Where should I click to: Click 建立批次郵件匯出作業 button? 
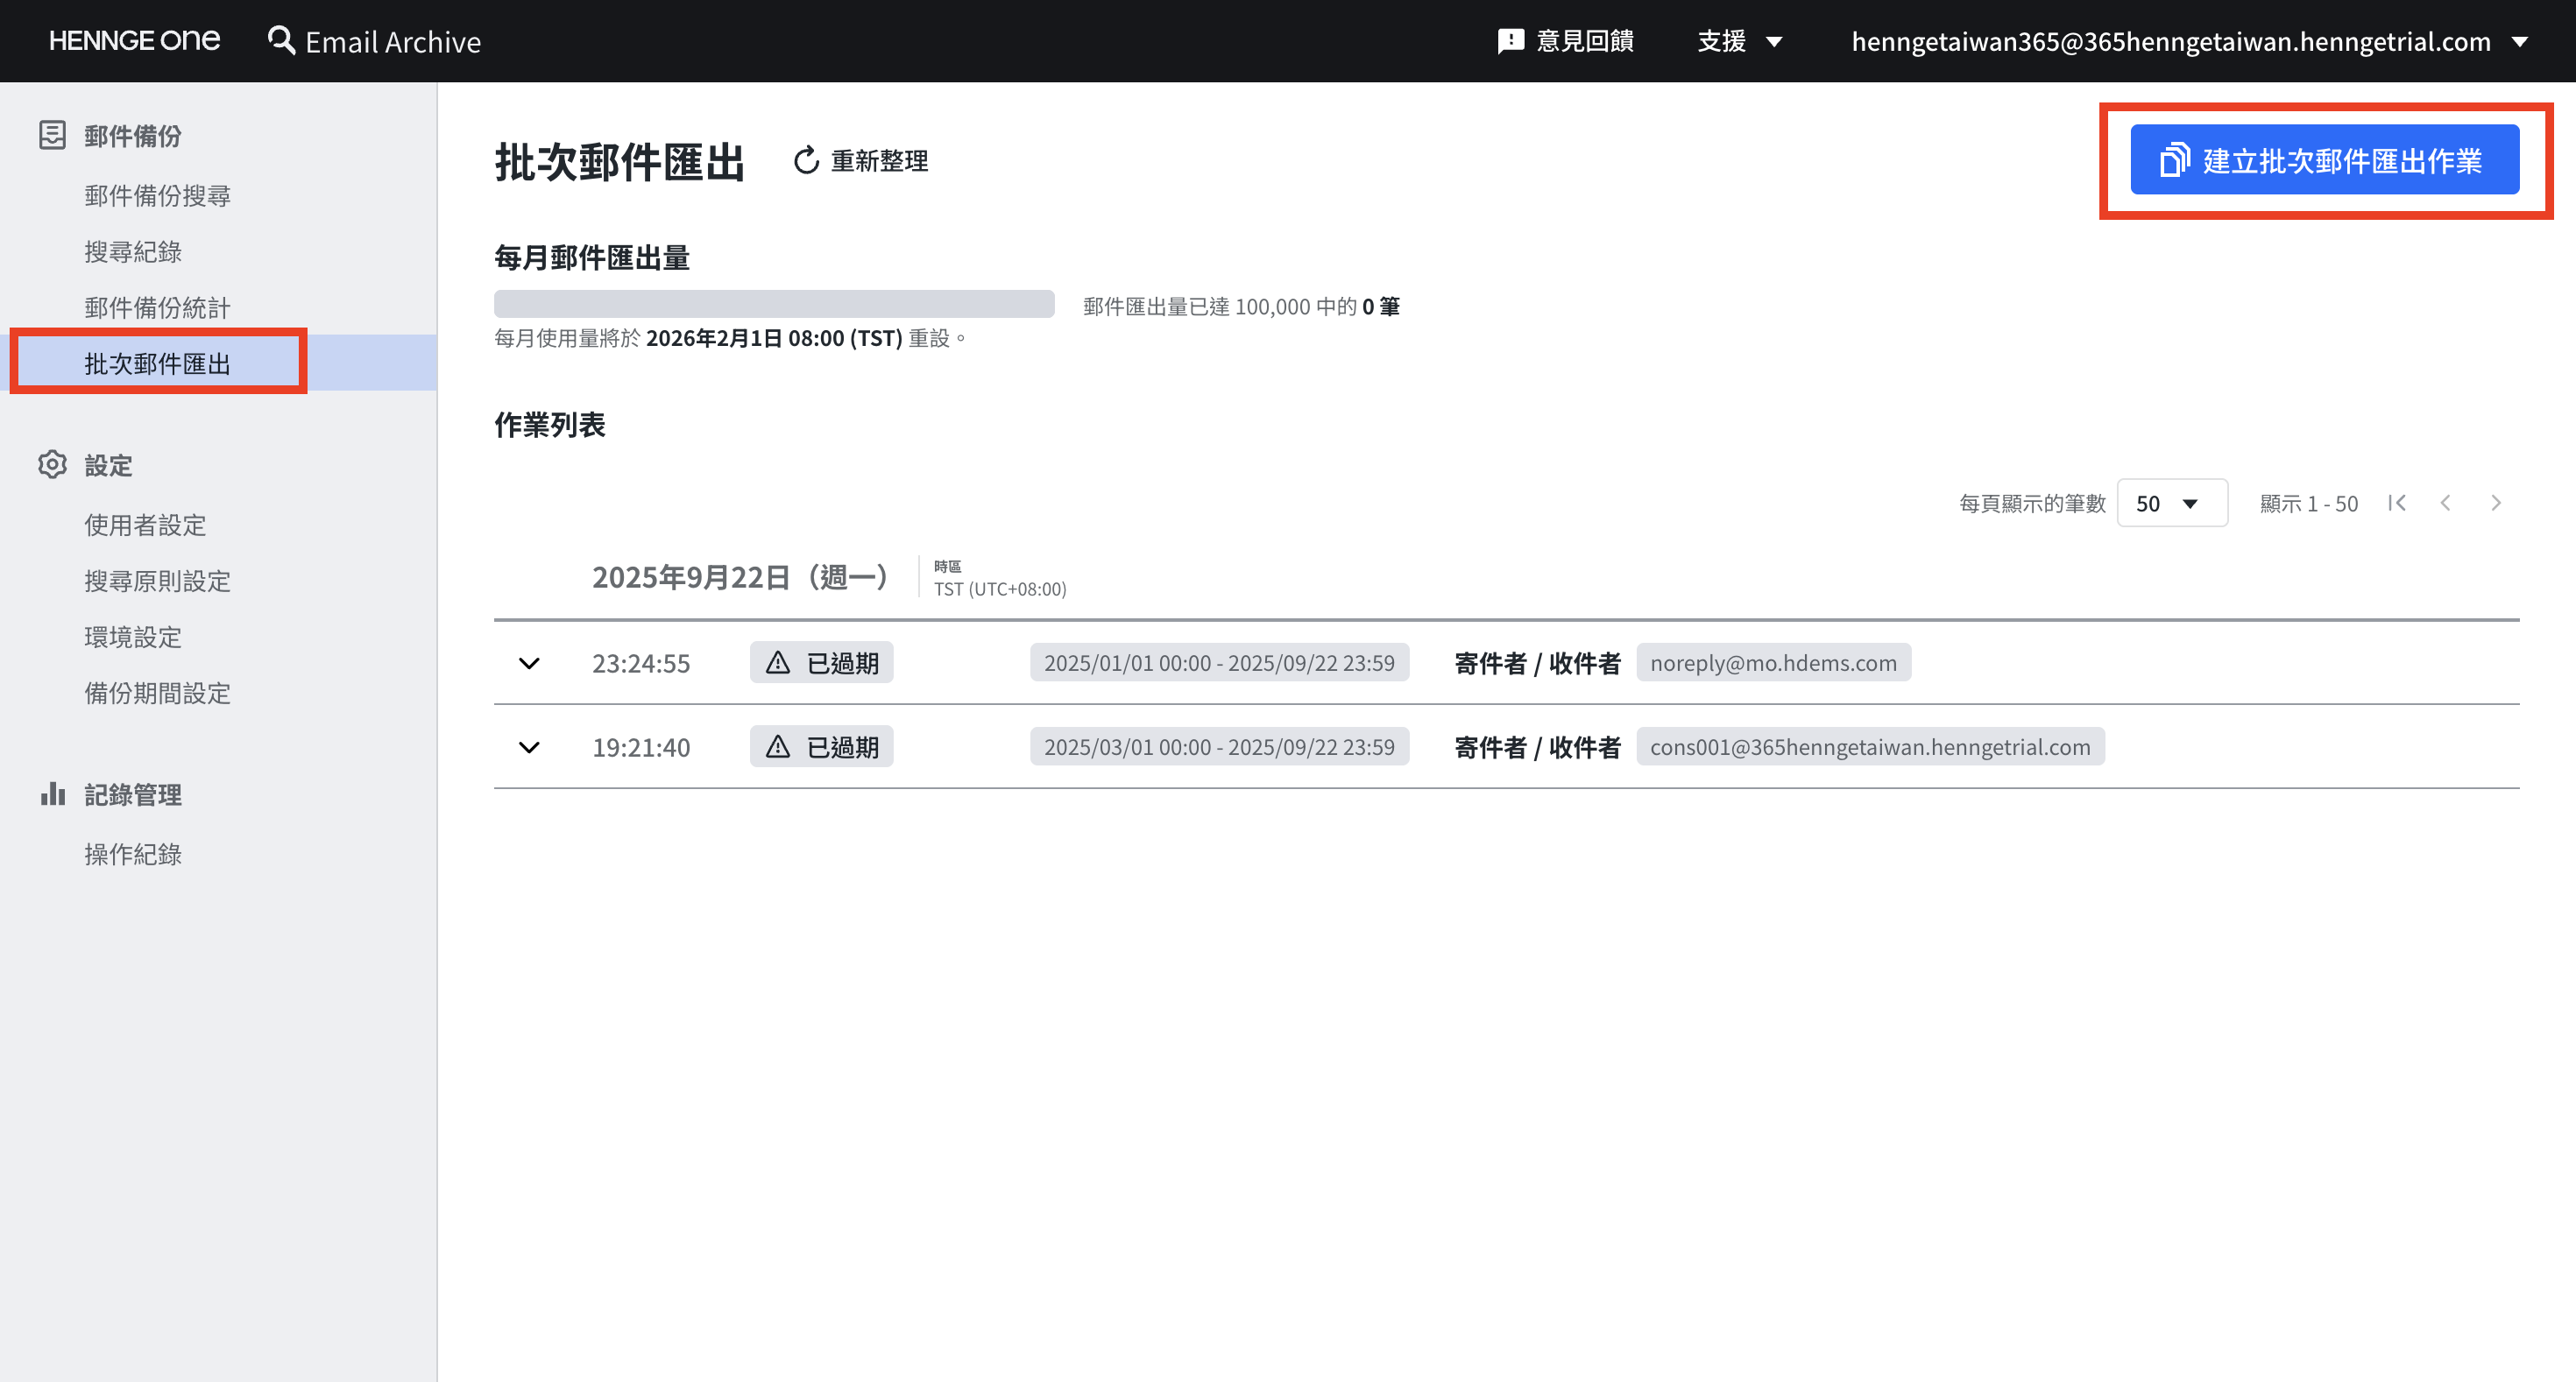coord(2324,160)
